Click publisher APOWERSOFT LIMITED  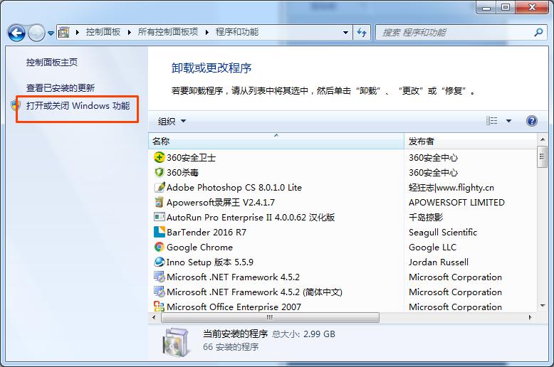coord(456,202)
